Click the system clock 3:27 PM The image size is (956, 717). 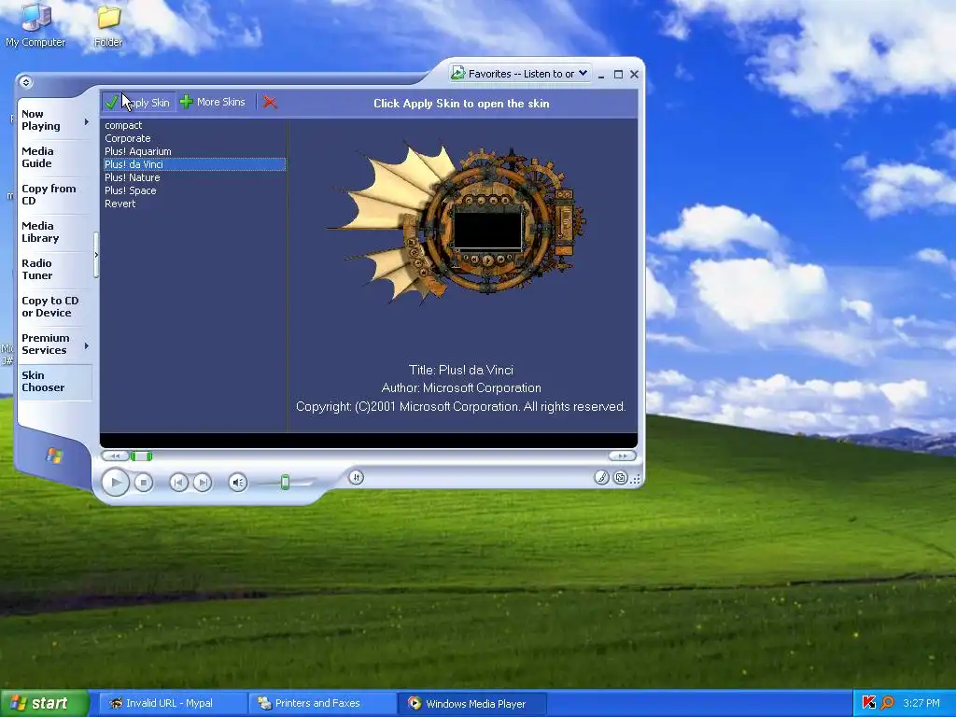point(921,703)
